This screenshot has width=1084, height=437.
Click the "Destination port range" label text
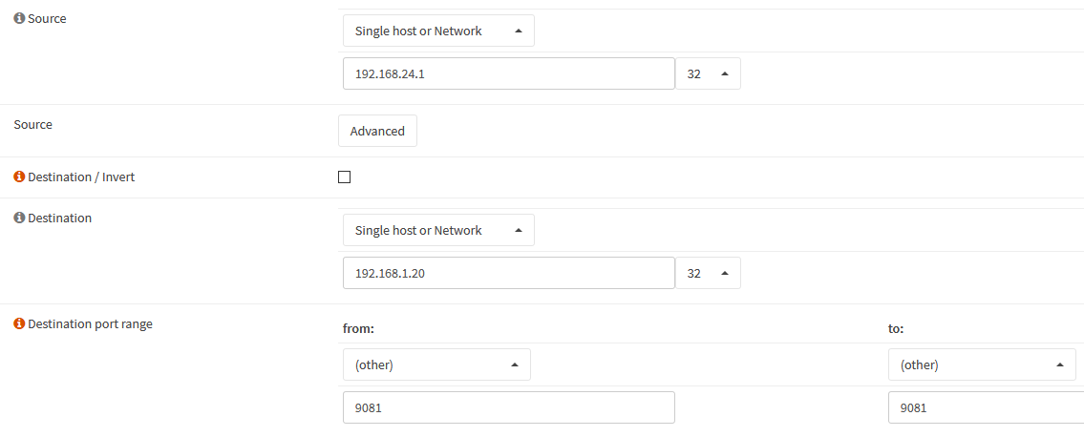point(90,324)
